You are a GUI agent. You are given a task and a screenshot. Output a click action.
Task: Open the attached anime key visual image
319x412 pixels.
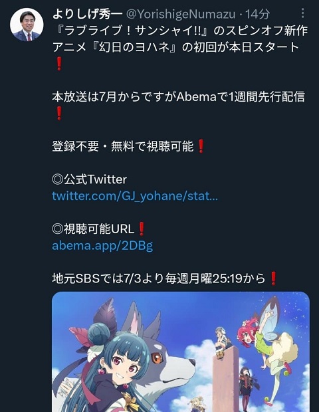(181, 352)
